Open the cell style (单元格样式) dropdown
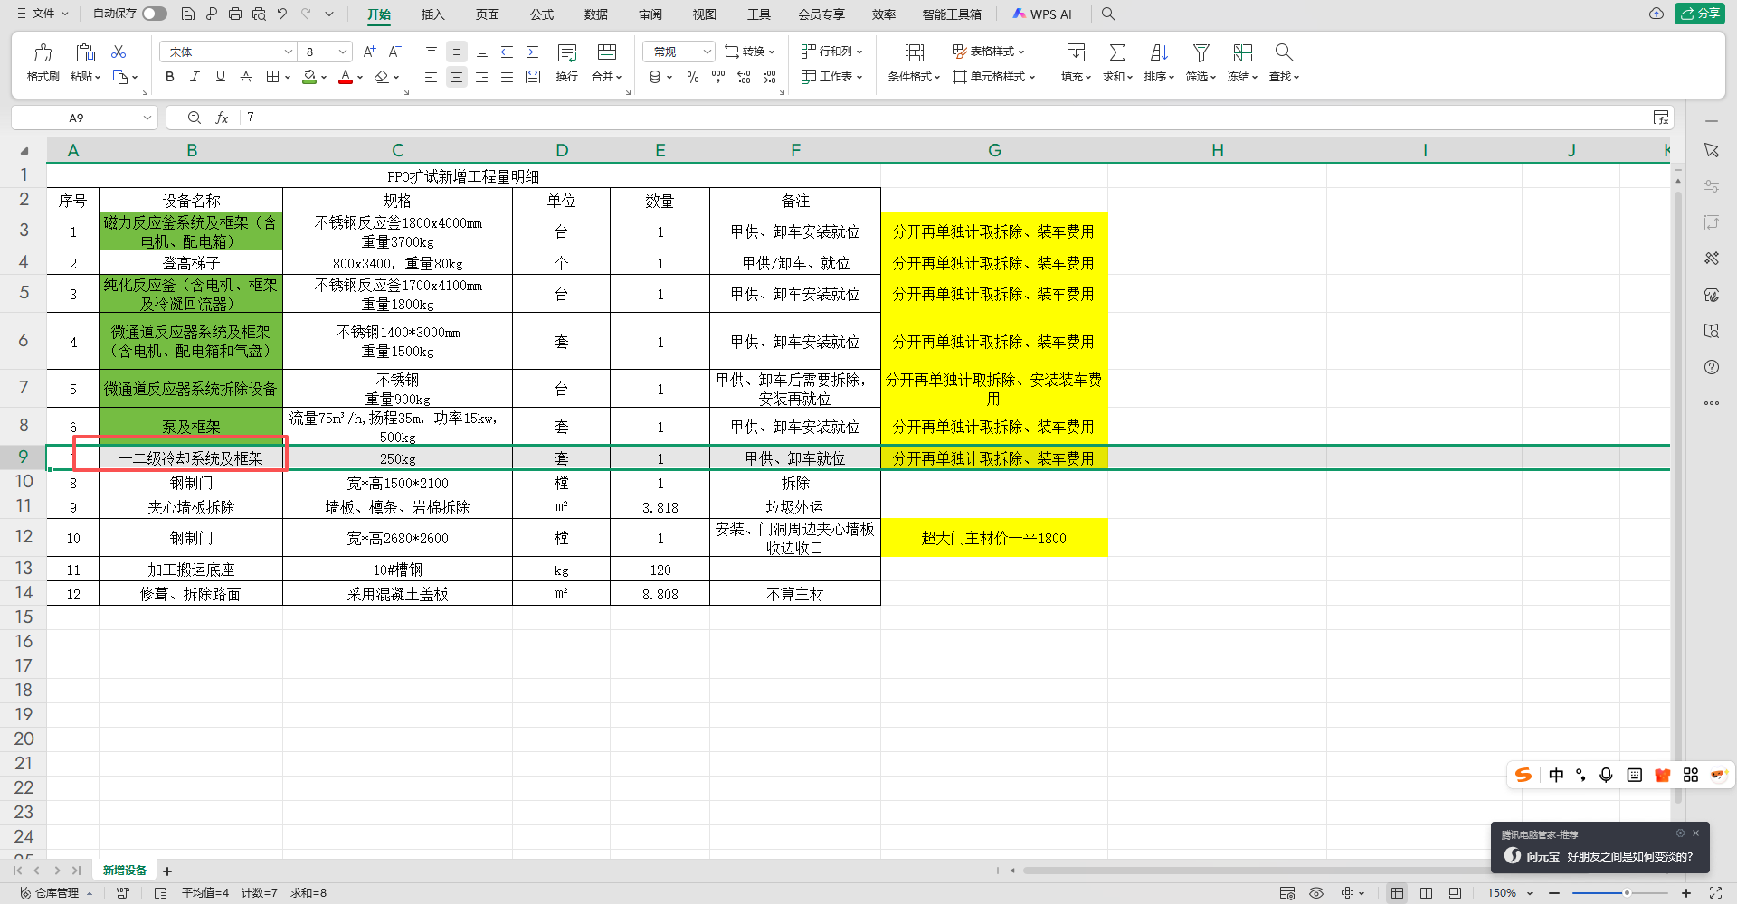The width and height of the screenshot is (1737, 904). tap(993, 77)
